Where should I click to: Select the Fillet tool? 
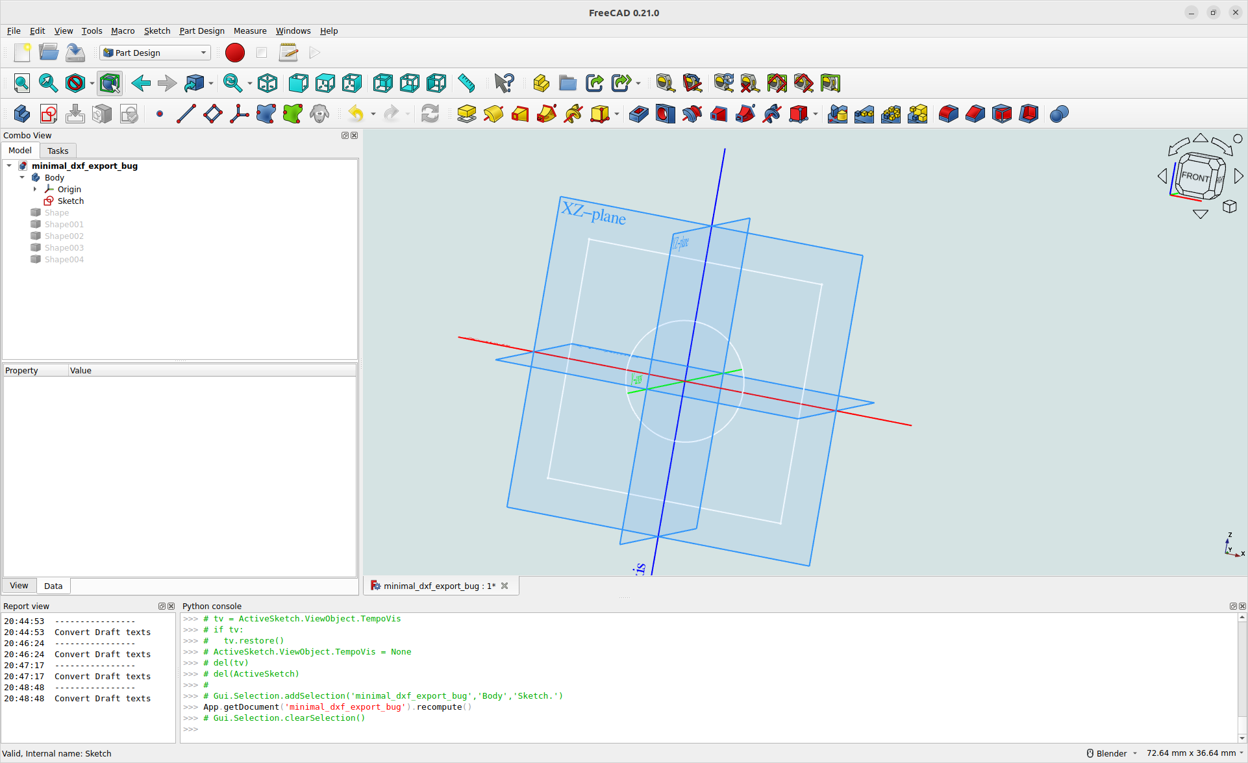949,114
